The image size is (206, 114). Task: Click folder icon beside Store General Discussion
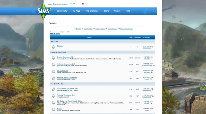pyautogui.click(x=53, y=89)
